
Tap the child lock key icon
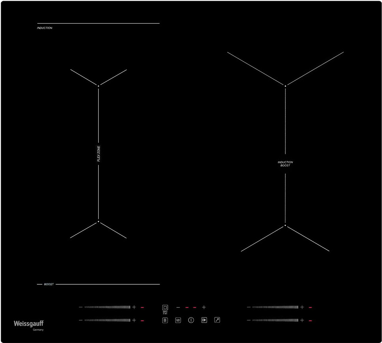(x=217, y=320)
